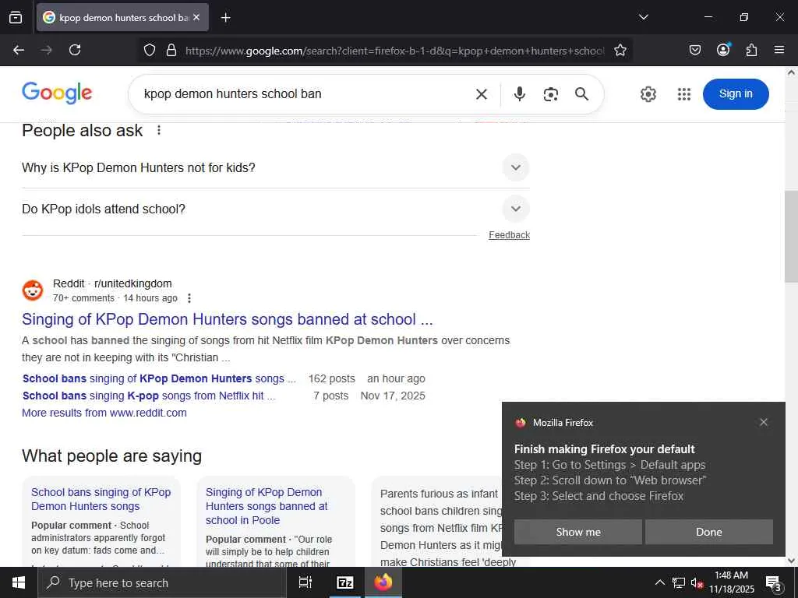Close the kpop demon hunters tab

point(196,17)
